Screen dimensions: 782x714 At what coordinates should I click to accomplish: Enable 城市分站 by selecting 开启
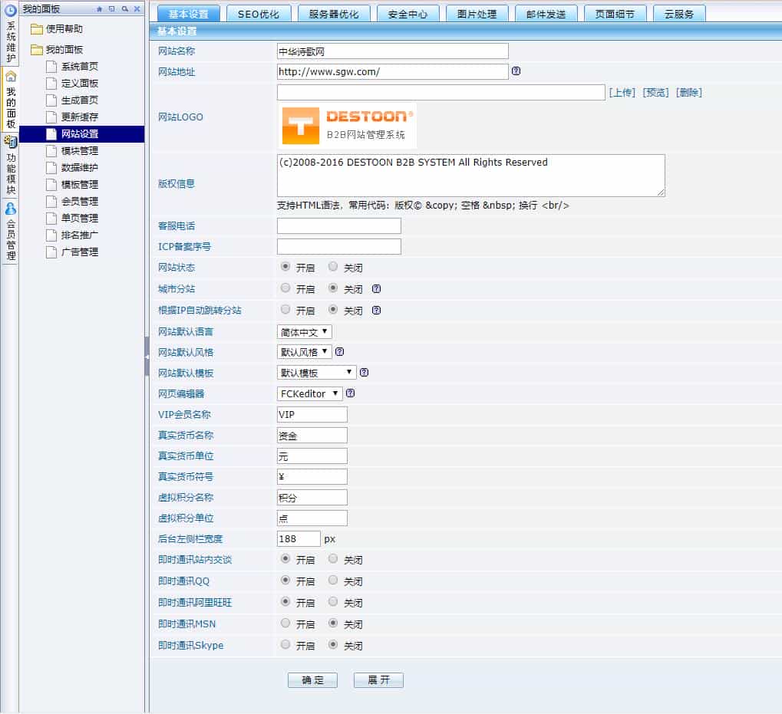[x=283, y=289]
